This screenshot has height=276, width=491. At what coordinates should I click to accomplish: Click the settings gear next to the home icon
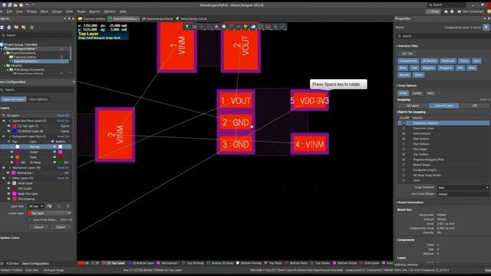(x=452, y=11)
